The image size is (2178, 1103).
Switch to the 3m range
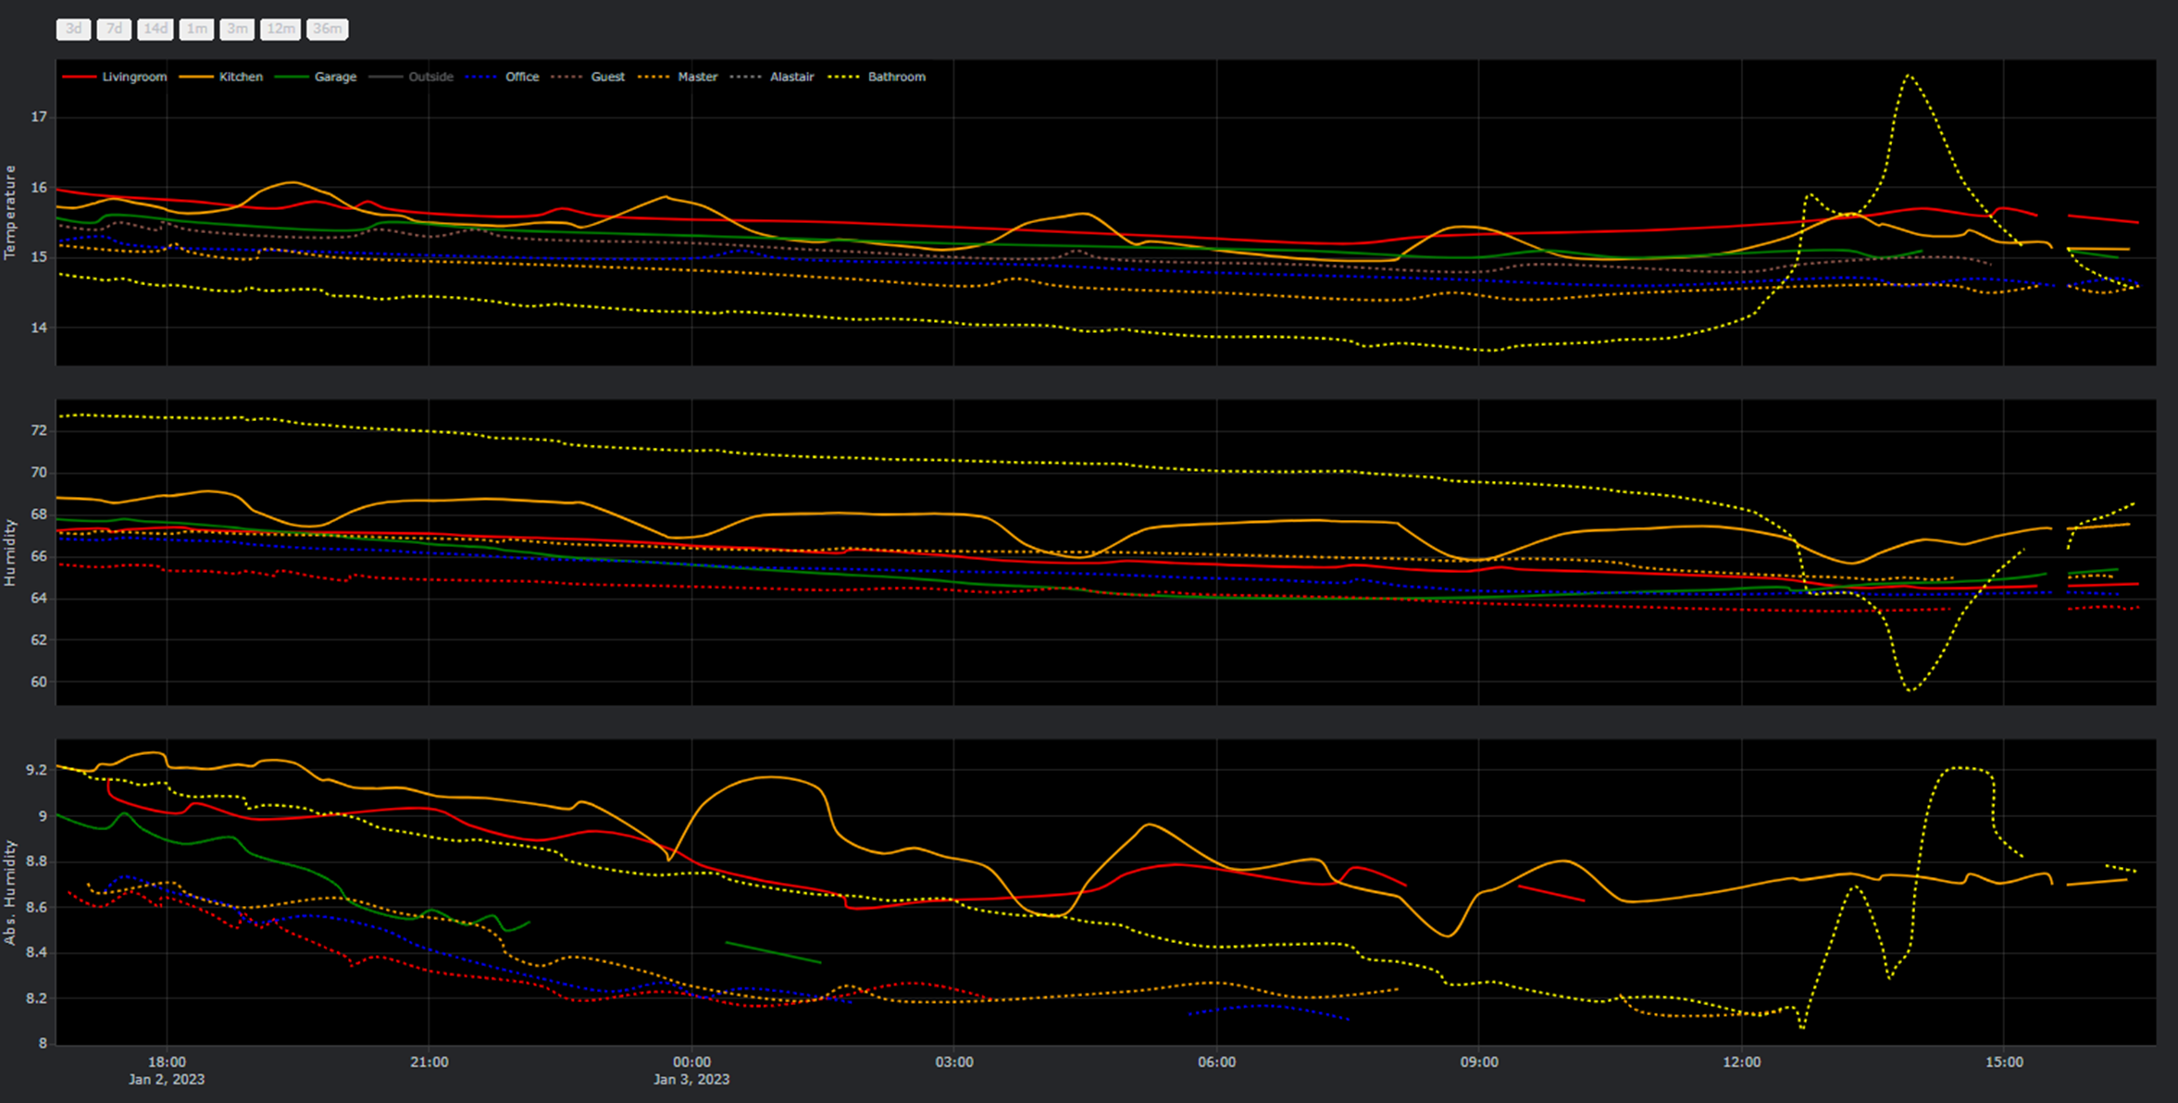click(237, 29)
